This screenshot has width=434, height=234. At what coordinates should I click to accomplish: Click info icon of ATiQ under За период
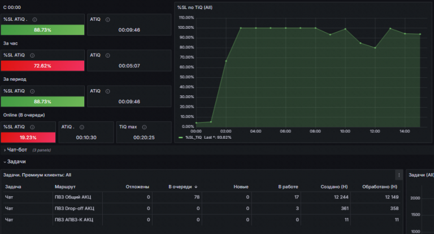point(108,91)
